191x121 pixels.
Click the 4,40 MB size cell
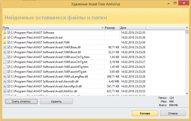coord(112,82)
